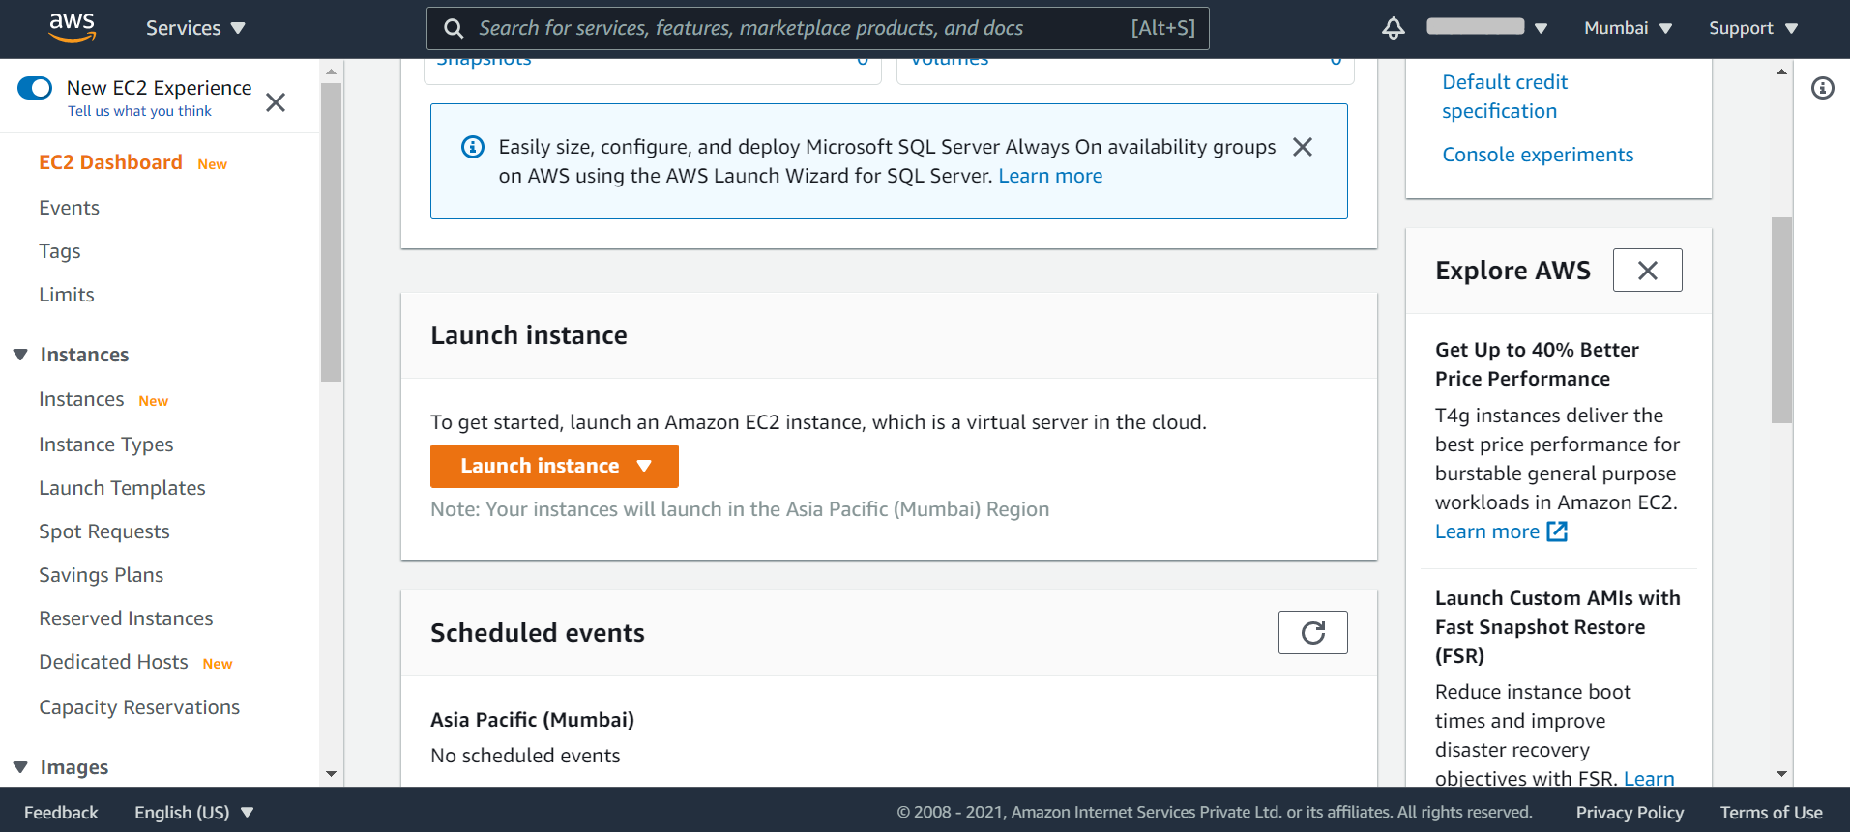Open Tags in the sidebar
1850x832 pixels.
click(x=60, y=251)
